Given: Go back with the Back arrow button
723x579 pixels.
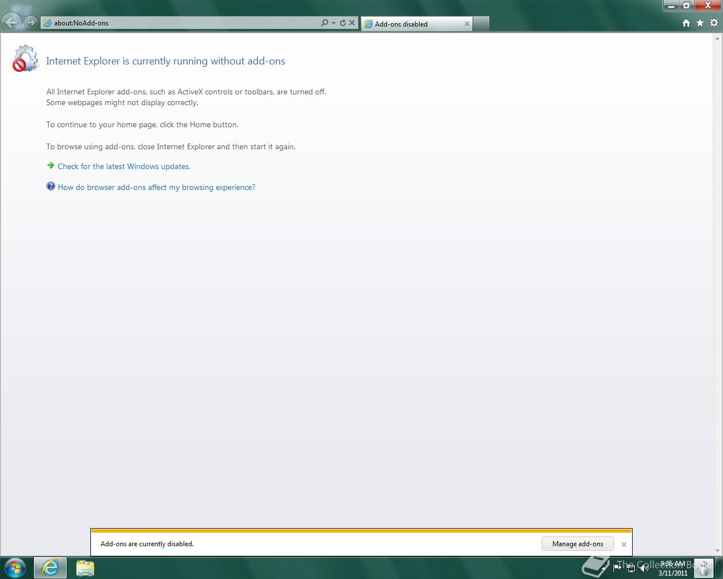Looking at the screenshot, I should (12, 23).
